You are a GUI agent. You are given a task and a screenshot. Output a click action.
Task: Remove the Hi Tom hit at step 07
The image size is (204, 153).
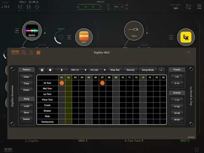click(102, 83)
